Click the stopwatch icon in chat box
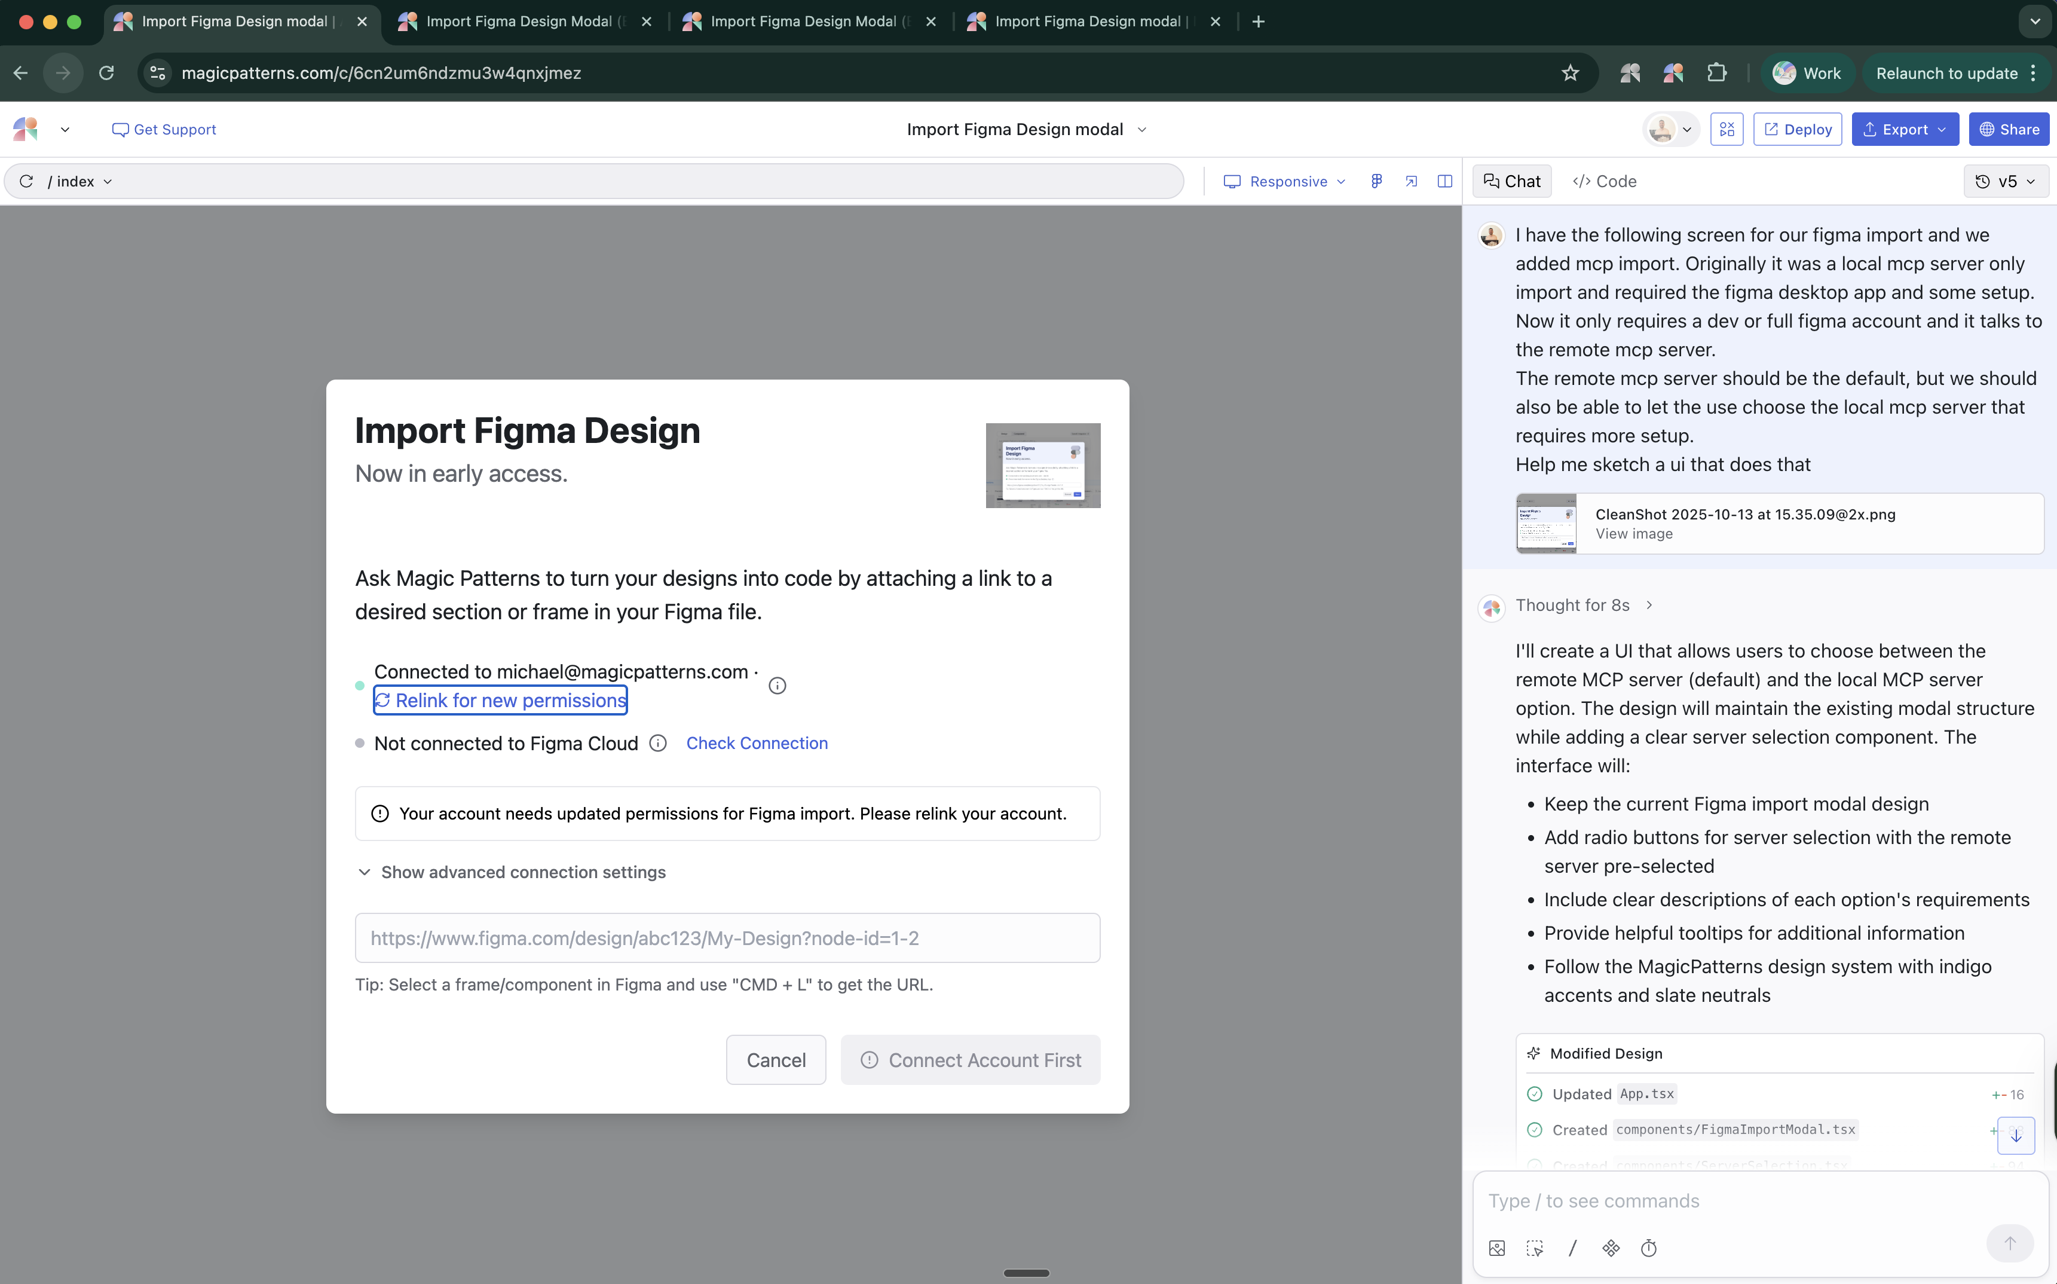This screenshot has width=2057, height=1284. [1649, 1248]
